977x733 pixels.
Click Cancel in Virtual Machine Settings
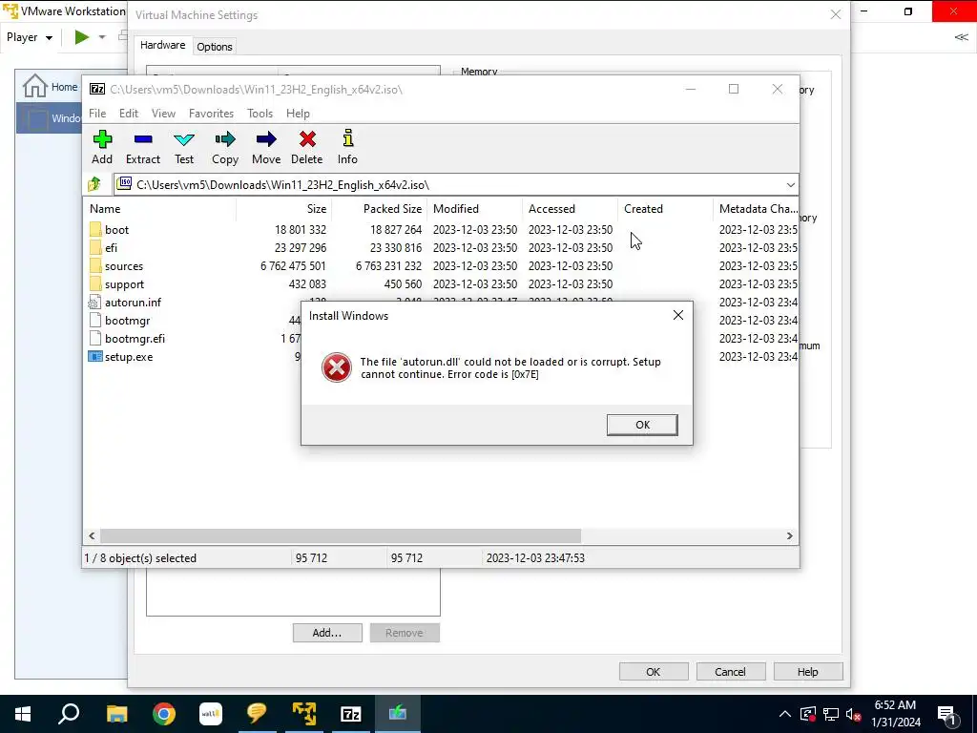(730, 672)
